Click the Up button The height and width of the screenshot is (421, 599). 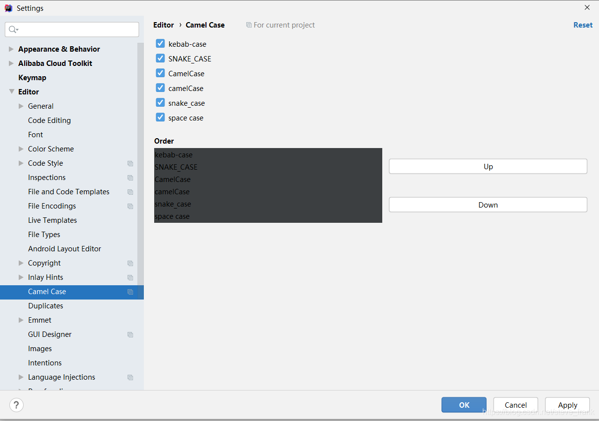click(488, 166)
